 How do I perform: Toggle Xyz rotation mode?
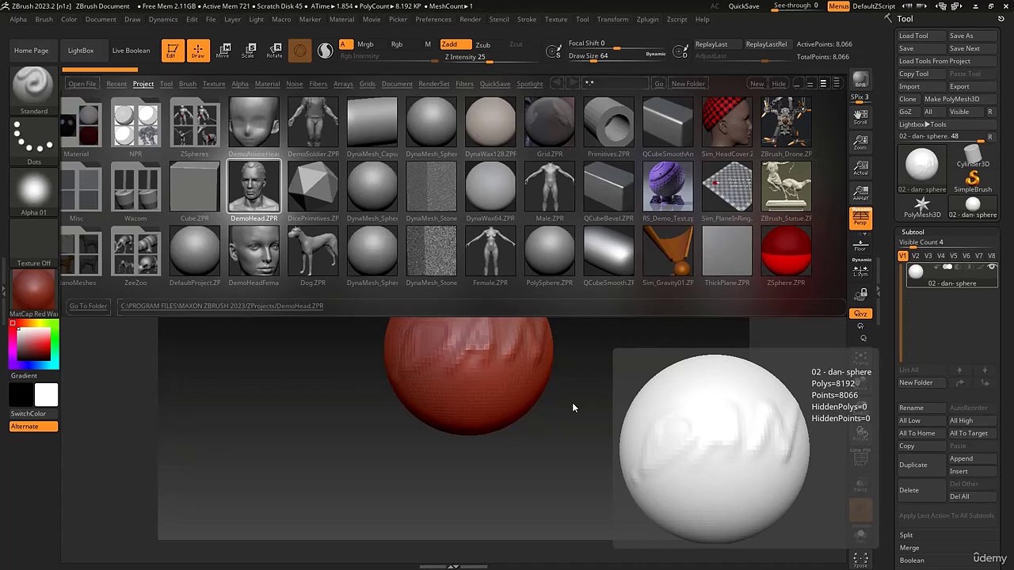pyautogui.click(x=860, y=313)
